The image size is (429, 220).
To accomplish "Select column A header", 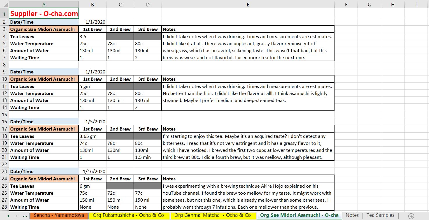I will 44,4.
